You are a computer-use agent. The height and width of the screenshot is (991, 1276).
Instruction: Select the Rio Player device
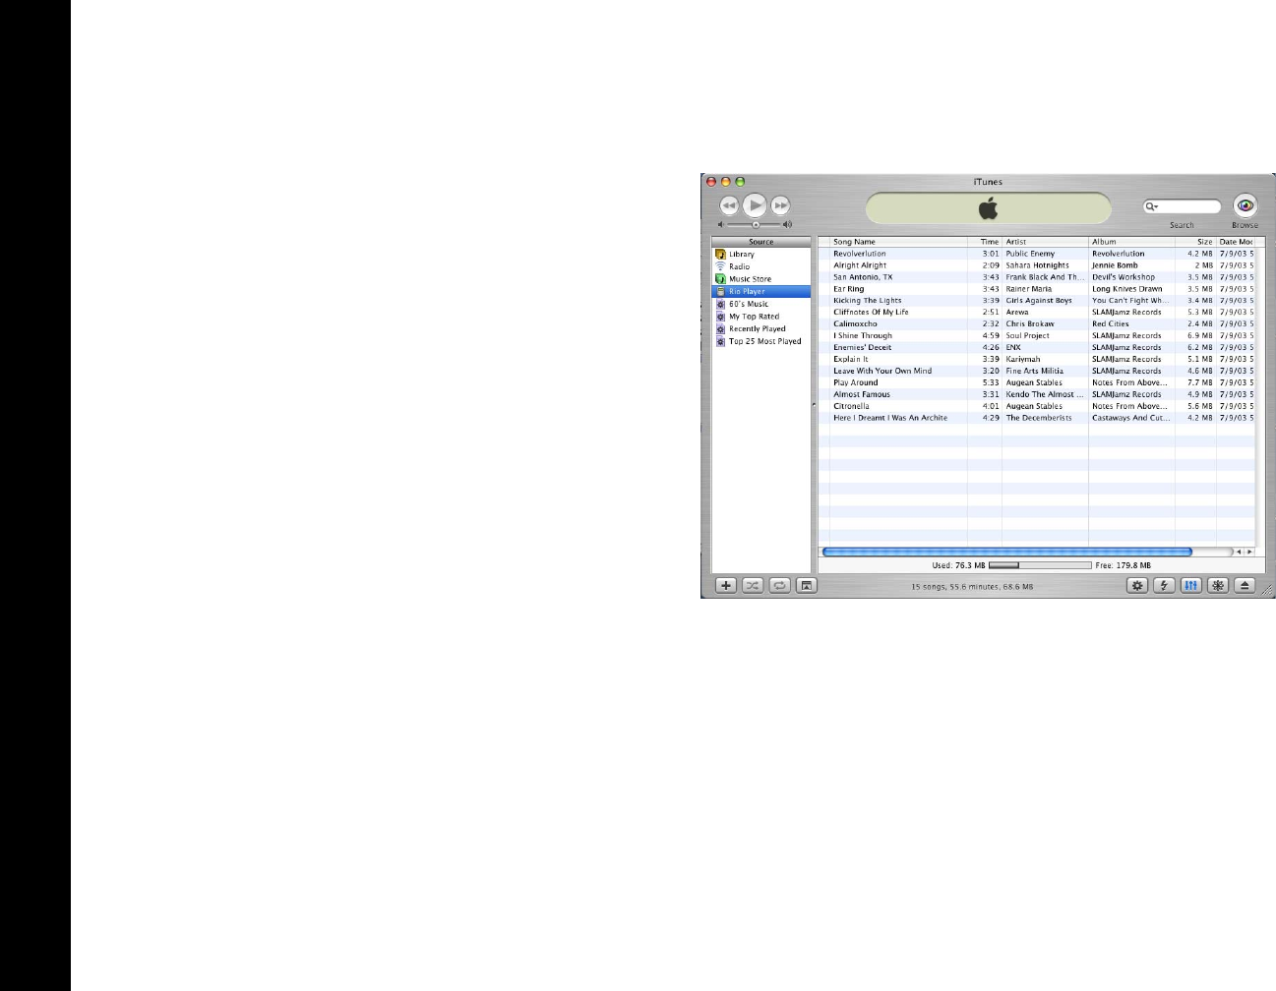761,292
